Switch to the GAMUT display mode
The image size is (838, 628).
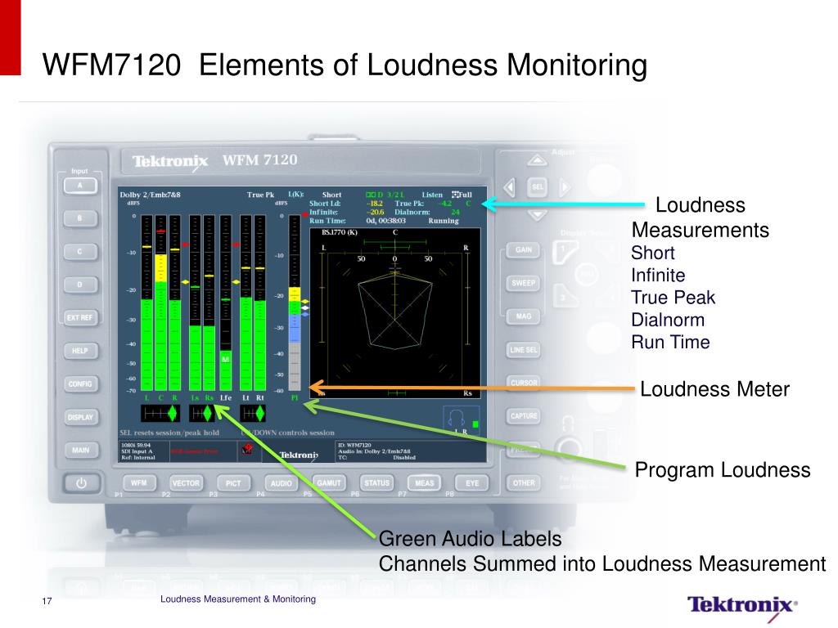329,482
